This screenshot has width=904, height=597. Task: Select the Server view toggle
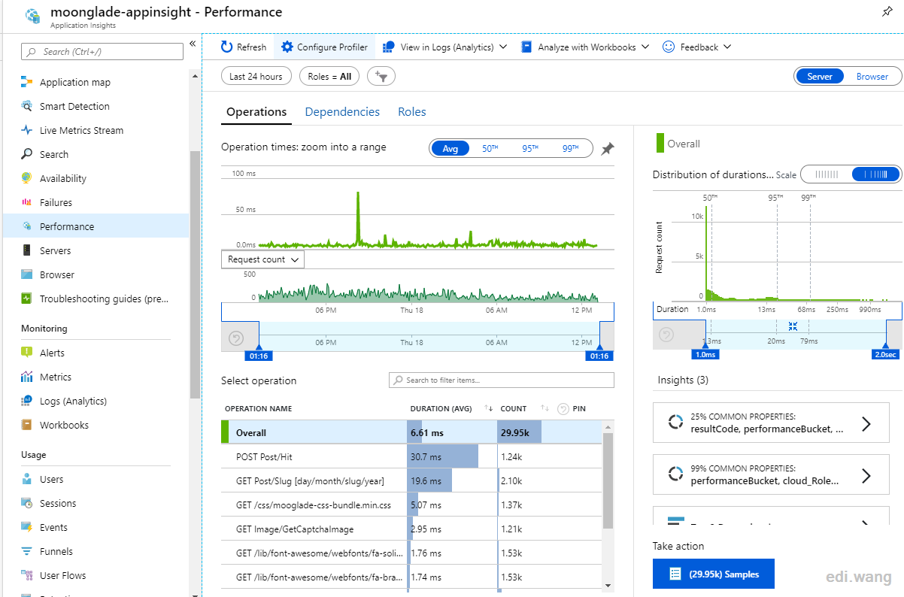(x=820, y=77)
